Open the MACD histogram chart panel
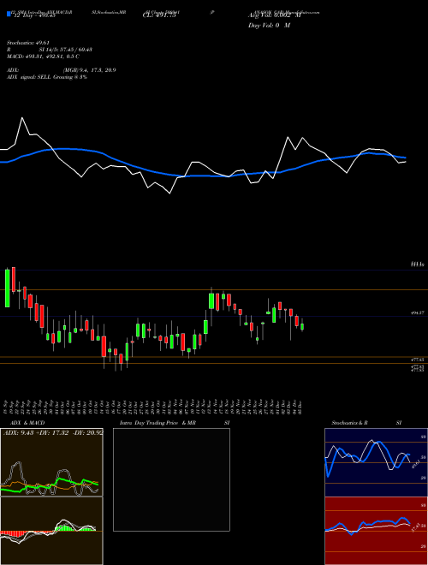This screenshot has width=428, height=565. (x=51, y=531)
